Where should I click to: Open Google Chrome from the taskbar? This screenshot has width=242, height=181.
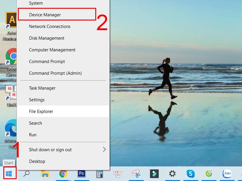(x=63, y=173)
